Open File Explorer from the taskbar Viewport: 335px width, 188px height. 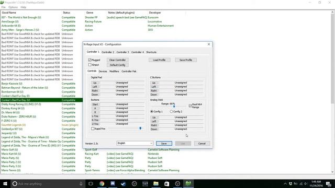coord(156,183)
